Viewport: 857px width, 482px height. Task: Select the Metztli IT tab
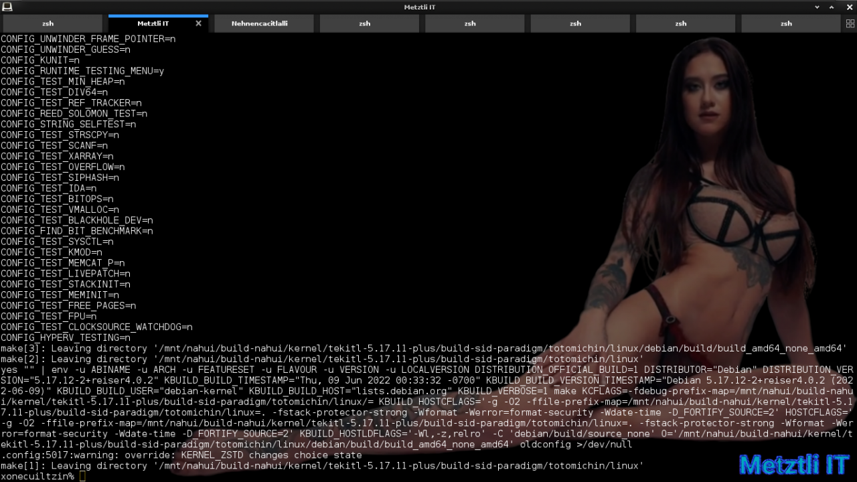click(153, 23)
